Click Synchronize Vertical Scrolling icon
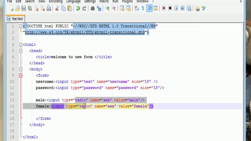 [x=122, y=8]
